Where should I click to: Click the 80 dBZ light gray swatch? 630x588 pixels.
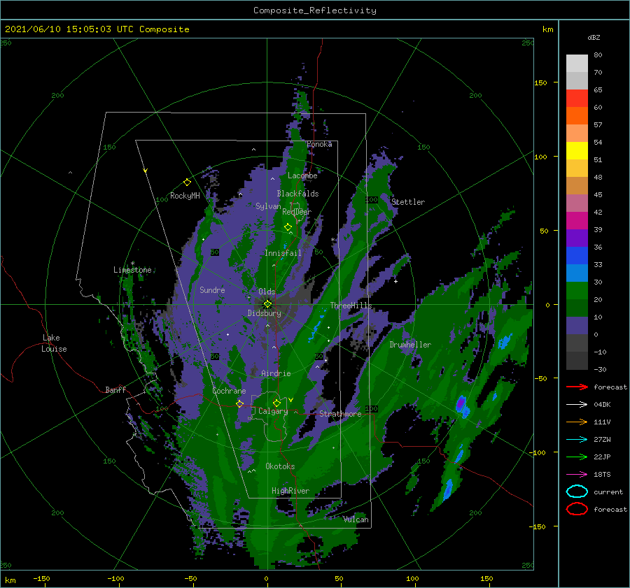pos(577,64)
